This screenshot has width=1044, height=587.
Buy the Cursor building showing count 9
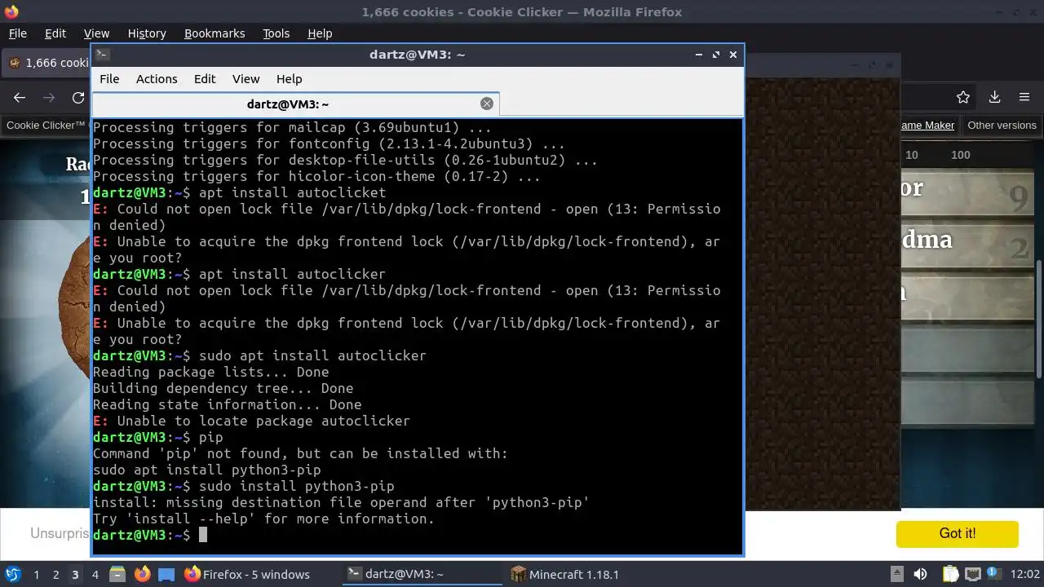[967, 192]
